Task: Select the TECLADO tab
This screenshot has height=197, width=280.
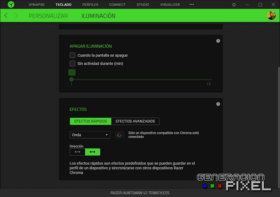Action: point(63,5)
